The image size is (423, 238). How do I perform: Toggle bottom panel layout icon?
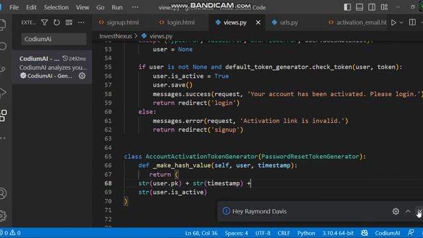point(360,7)
